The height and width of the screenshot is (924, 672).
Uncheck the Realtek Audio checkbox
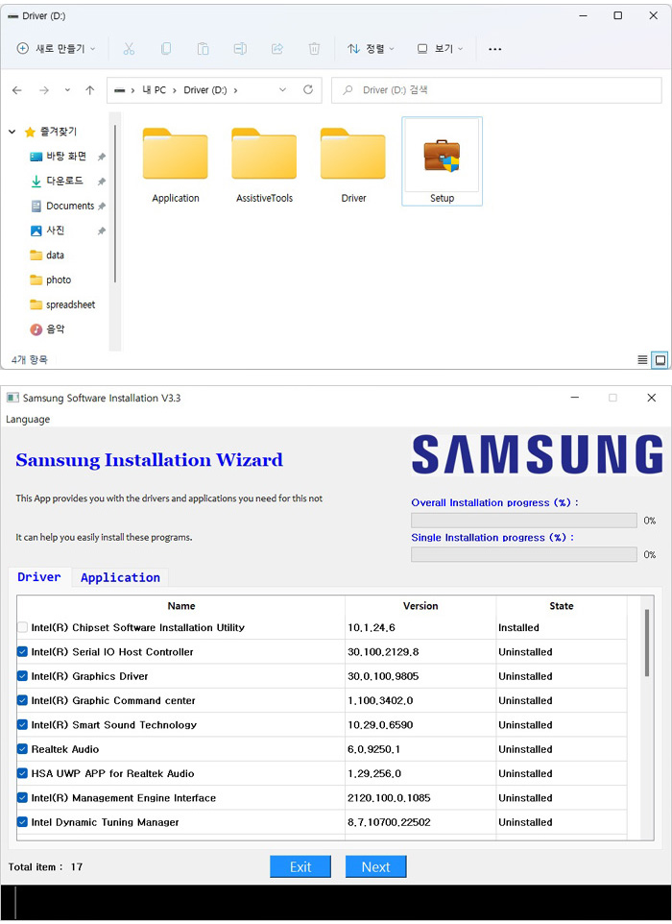tap(22, 749)
